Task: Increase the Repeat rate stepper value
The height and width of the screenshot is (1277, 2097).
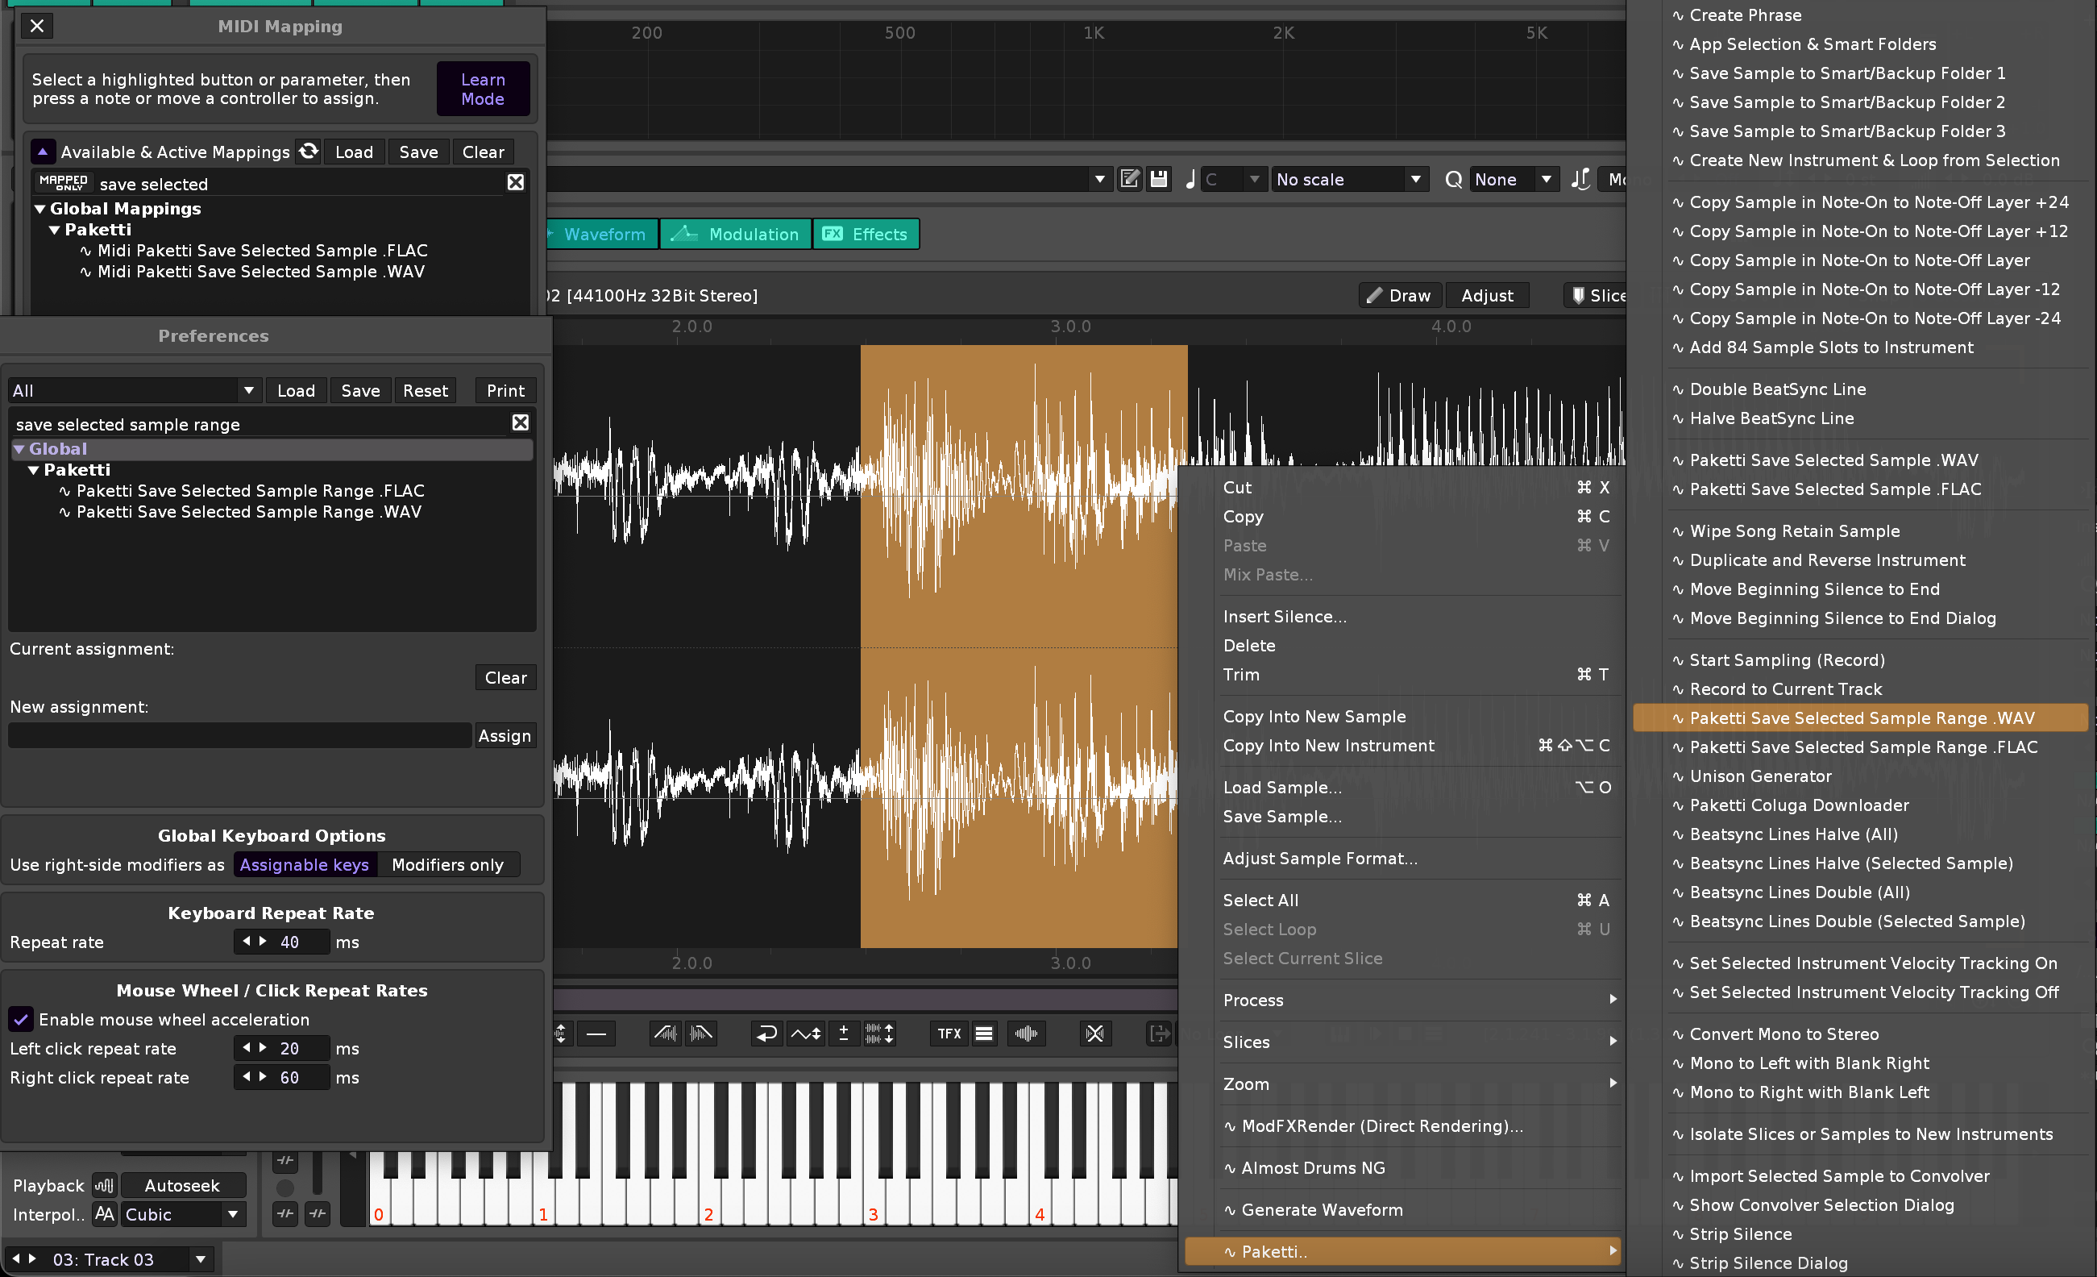Action: [264, 942]
